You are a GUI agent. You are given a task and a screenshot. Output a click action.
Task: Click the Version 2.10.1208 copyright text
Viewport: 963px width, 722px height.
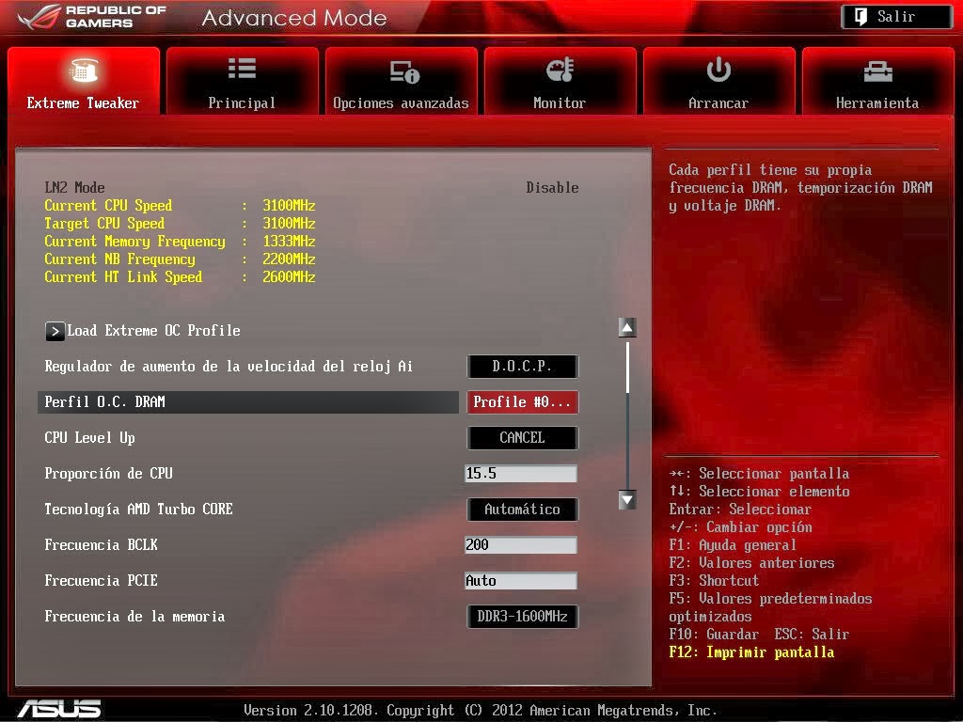pyautogui.click(x=481, y=711)
